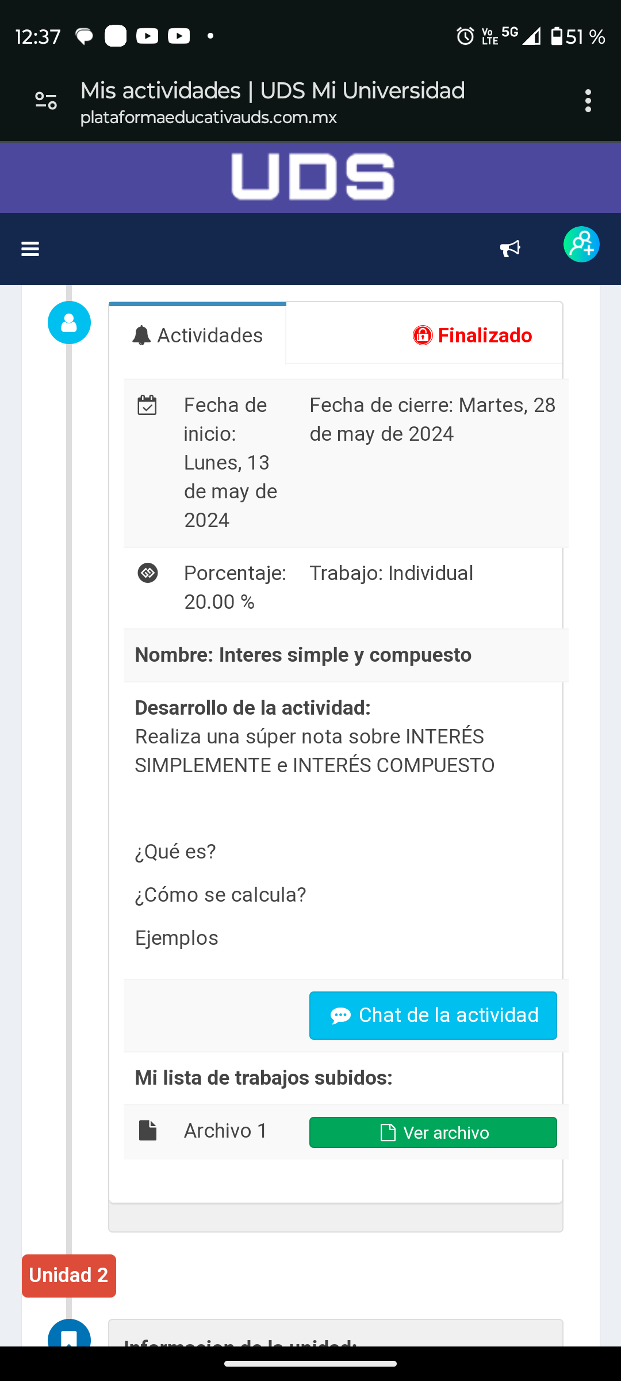Tap the calendar icon beside the dates
The height and width of the screenshot is (1381, 621).
pyautogui.click(x=147, y=406)
